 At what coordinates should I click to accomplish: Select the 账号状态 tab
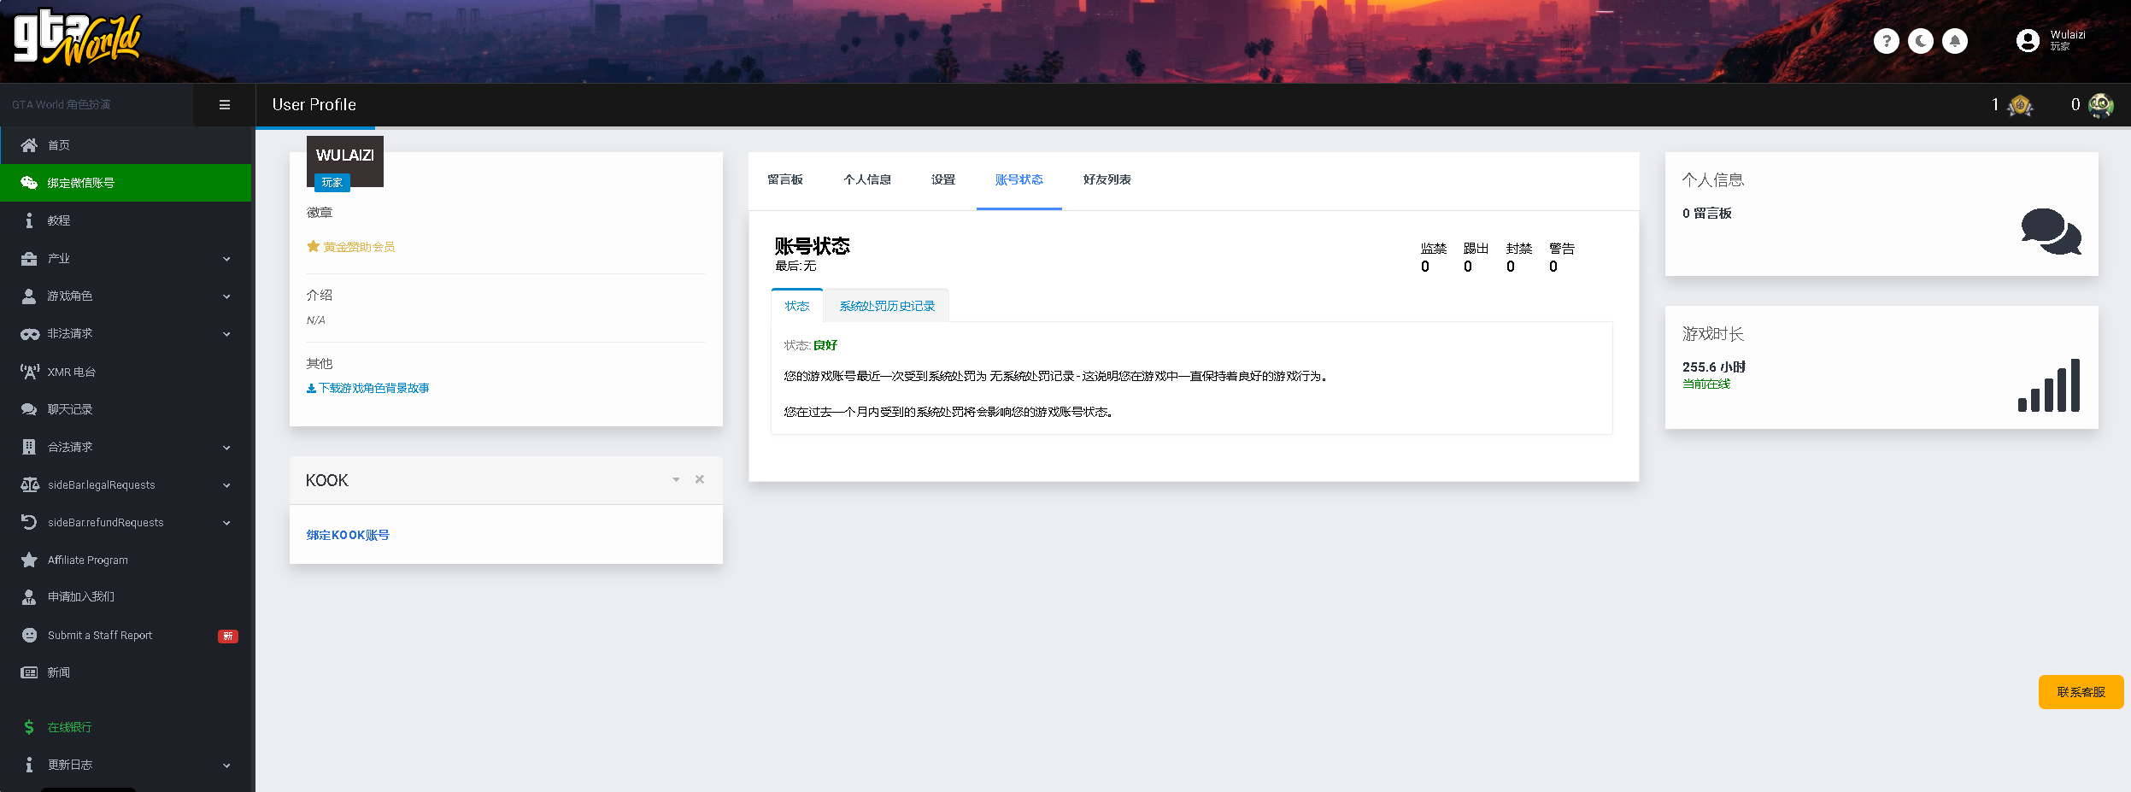click(1019, 179)
